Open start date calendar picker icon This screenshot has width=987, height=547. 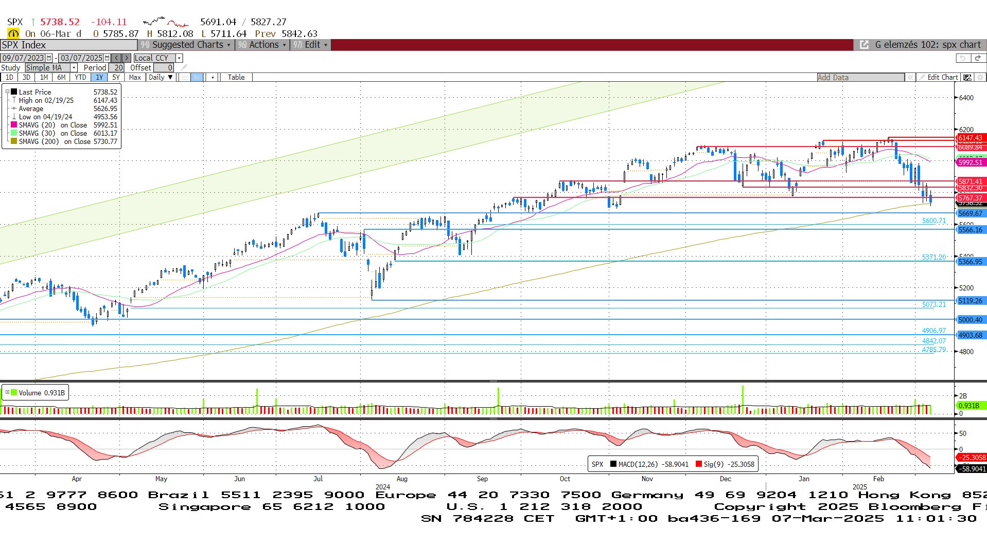(49, 58)
